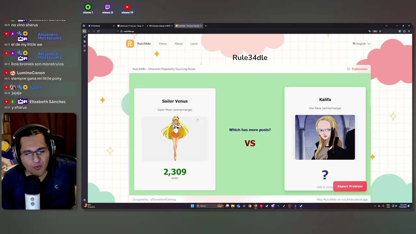Viewport: 416px width, 234px height.
Task: Click the taskbar clock showing 10:12 PM
Action: point(403,206)
